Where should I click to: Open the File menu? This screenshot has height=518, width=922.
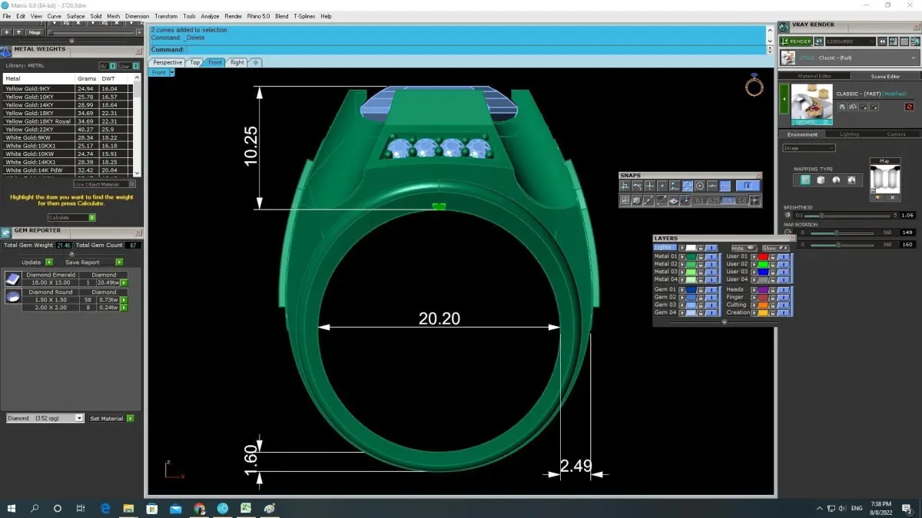(7, 16)
